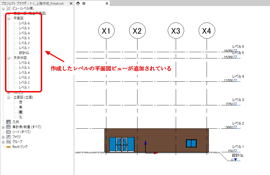This screenshot has height=175, width=270.
Task: Open レベル 1 under 平面図
Action: pyautogui.click(x=24, y=48)
